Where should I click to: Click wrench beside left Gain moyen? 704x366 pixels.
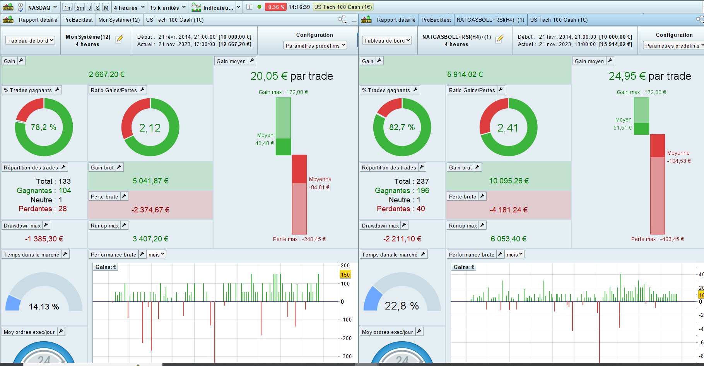click(x=252, y=61)
